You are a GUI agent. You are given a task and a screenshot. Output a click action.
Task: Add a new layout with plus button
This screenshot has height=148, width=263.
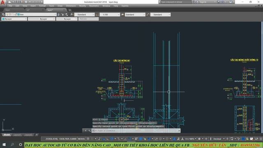click(37, 135)
